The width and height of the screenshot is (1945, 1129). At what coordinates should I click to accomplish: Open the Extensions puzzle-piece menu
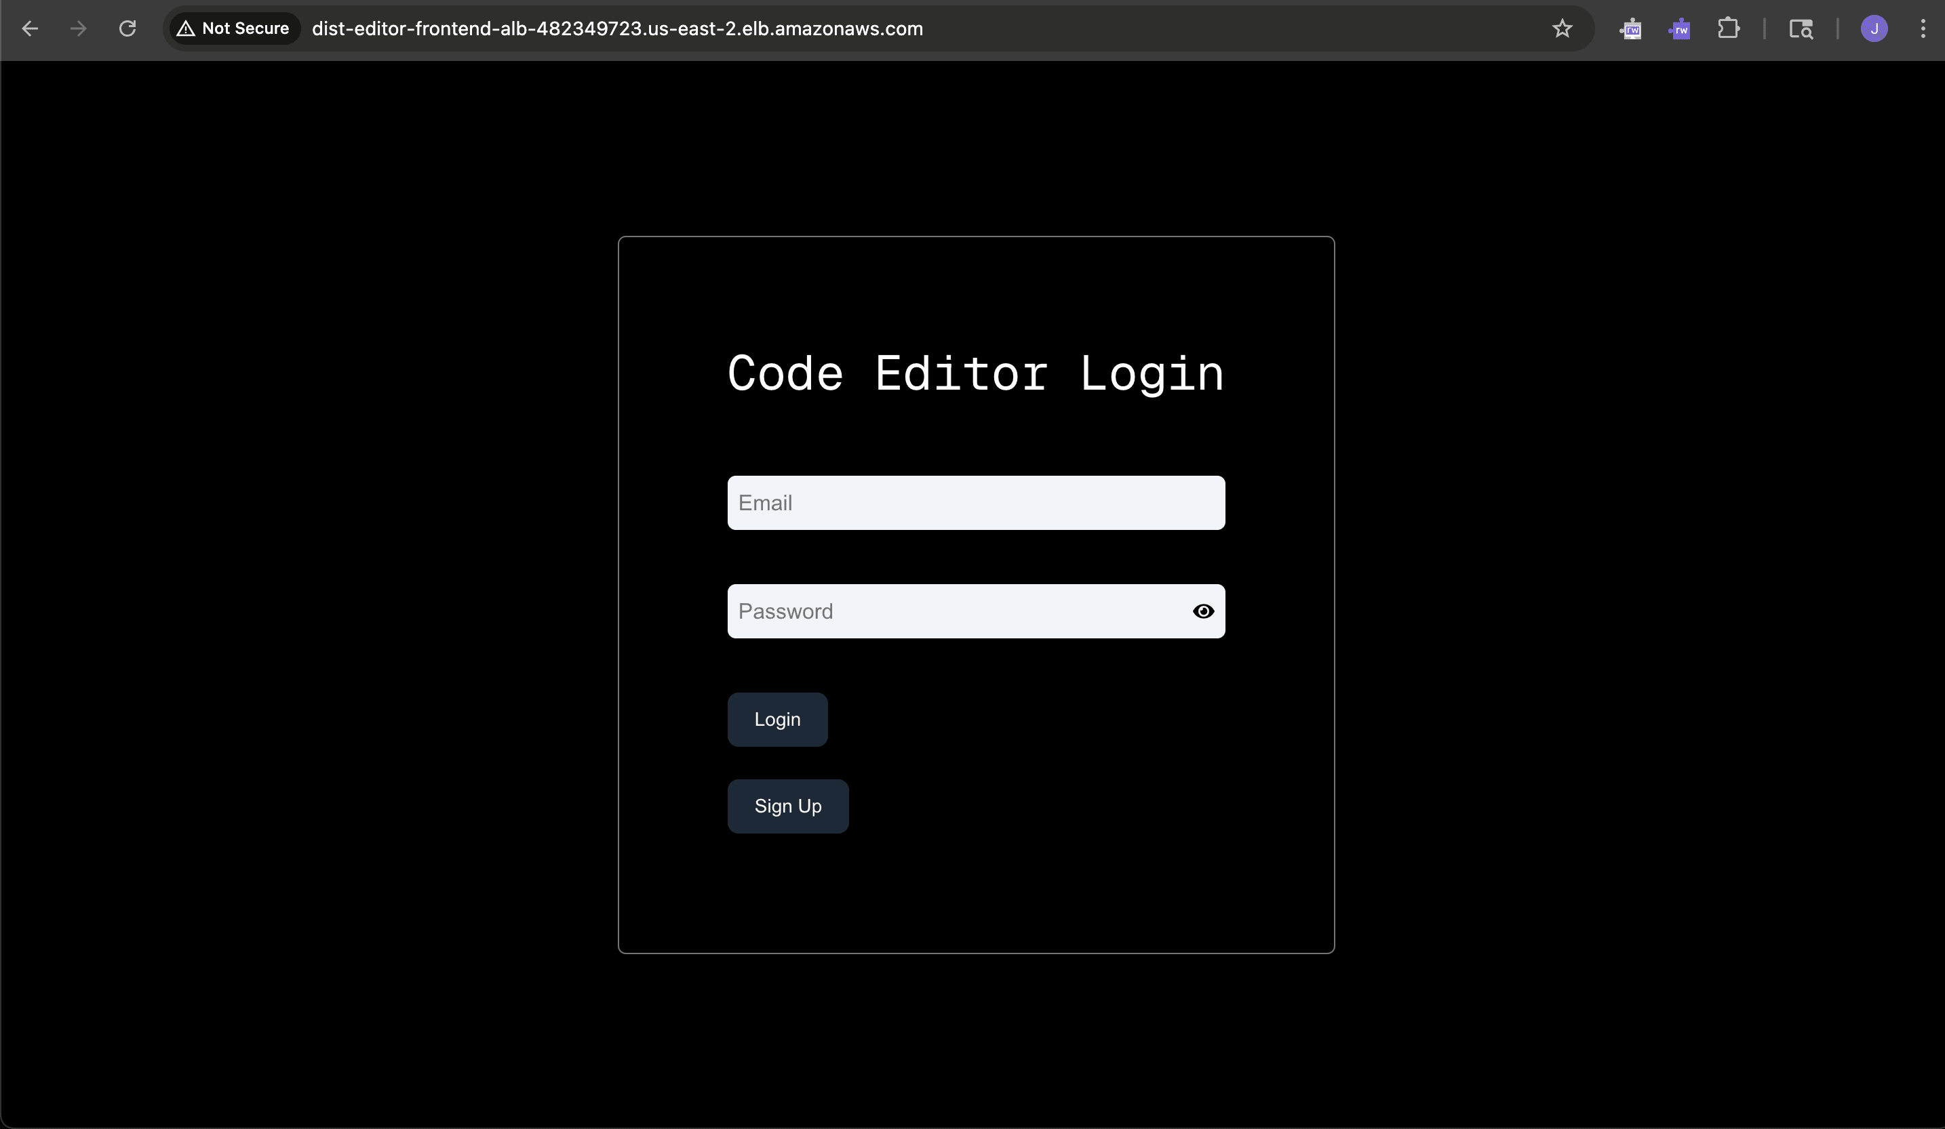point(1728,28)
